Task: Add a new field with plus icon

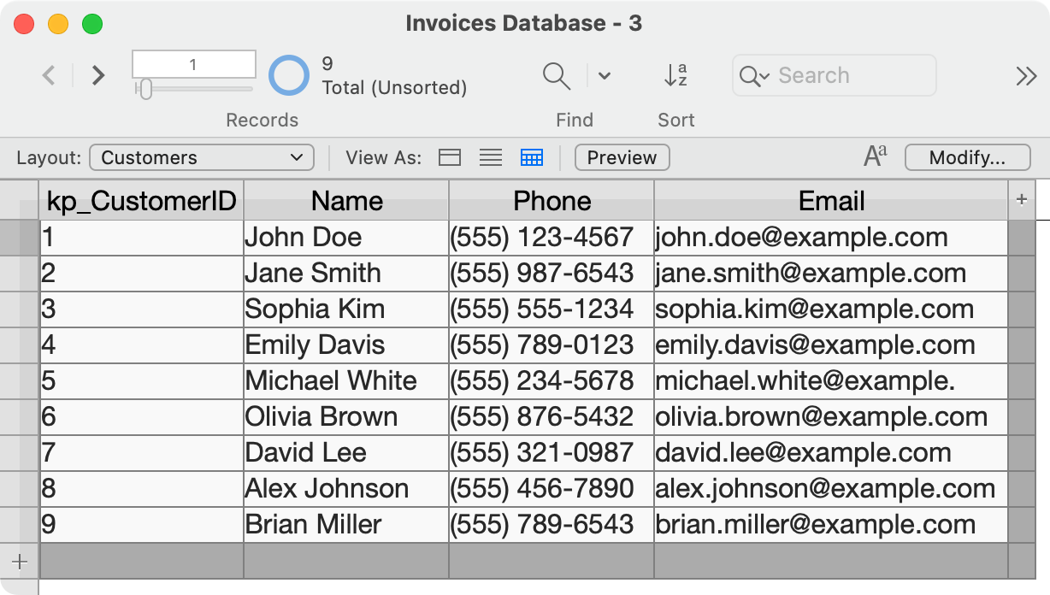Action: point(1021,200)
